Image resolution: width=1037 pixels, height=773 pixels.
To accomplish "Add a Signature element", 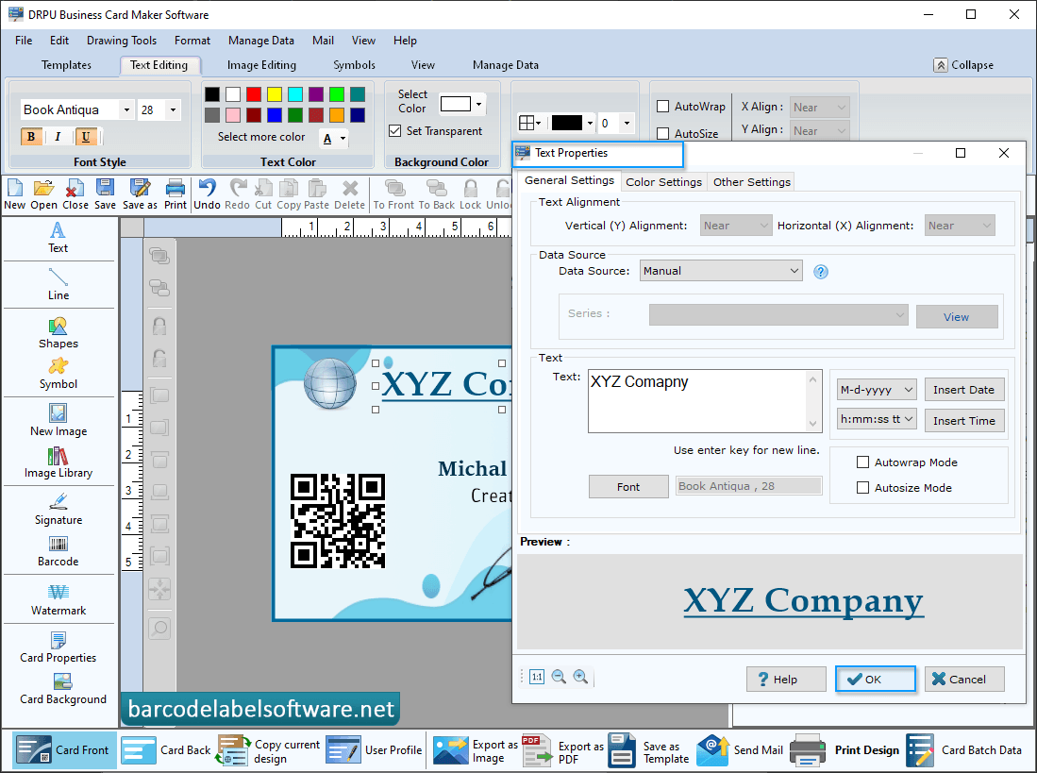I will [x=59, y=509].
